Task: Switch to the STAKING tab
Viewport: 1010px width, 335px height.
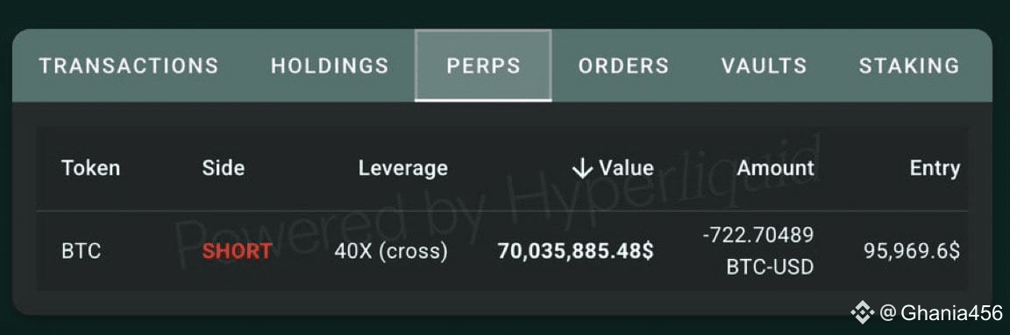Action: tap(909, 66)
